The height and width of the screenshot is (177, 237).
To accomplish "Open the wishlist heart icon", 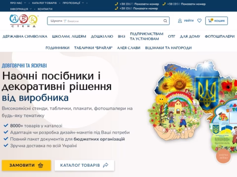I will [199, 21].
